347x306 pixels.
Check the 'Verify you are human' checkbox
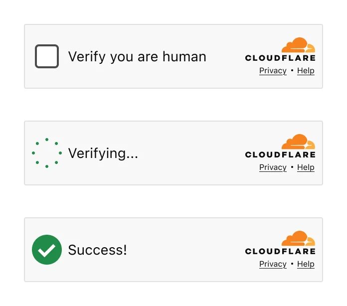pyautogui.click(x=47, y=56)
